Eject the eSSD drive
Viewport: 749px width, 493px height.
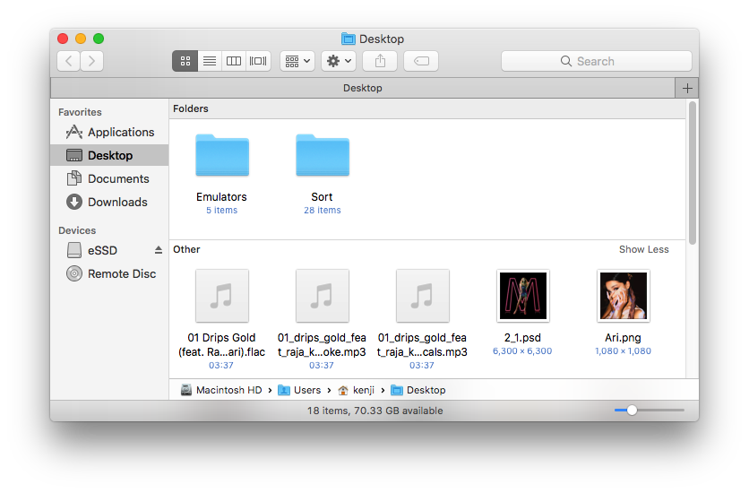[x=159, y=250]
